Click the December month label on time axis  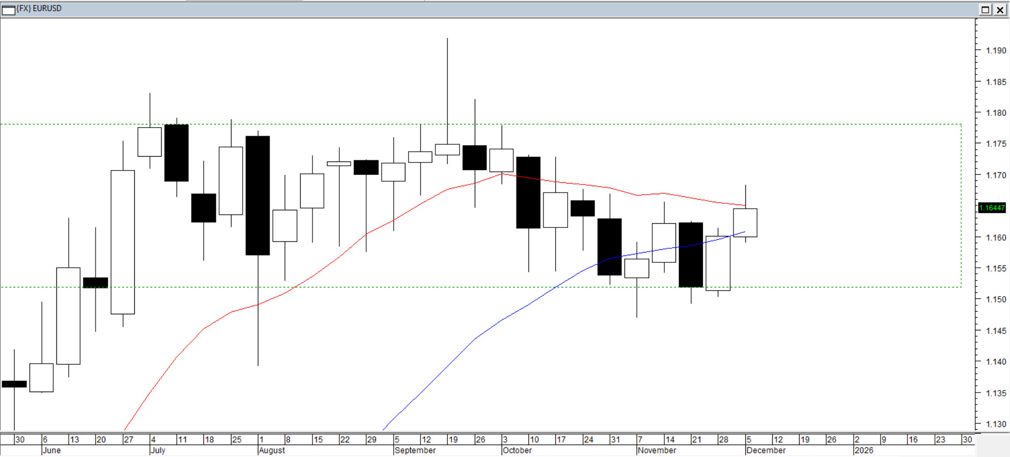[x=766, y=451]
